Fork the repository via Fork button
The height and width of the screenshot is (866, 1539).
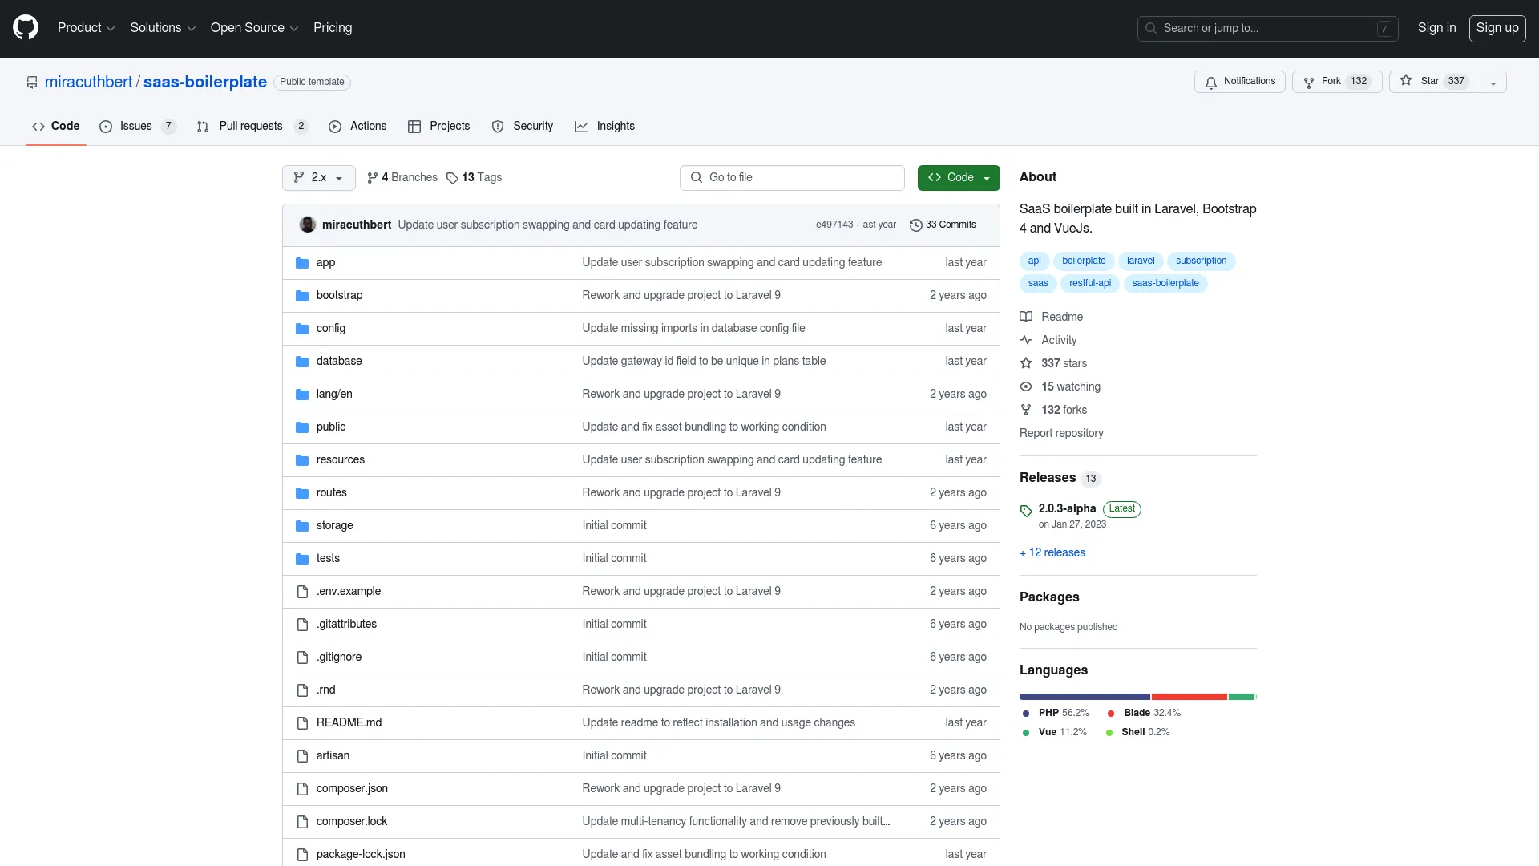click(1336, 82)
